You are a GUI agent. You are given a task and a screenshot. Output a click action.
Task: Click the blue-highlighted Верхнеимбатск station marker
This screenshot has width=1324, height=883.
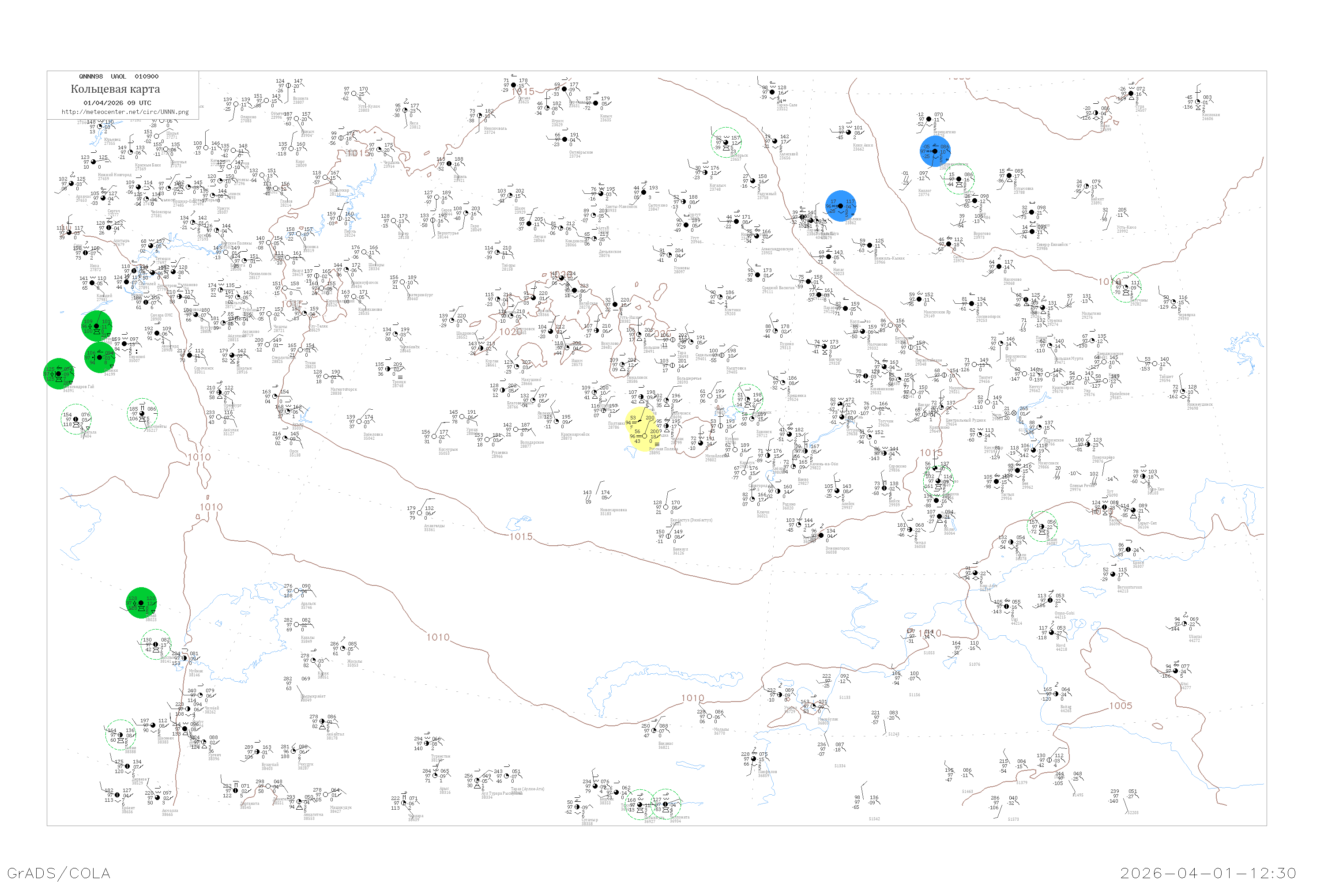(935, 151)
